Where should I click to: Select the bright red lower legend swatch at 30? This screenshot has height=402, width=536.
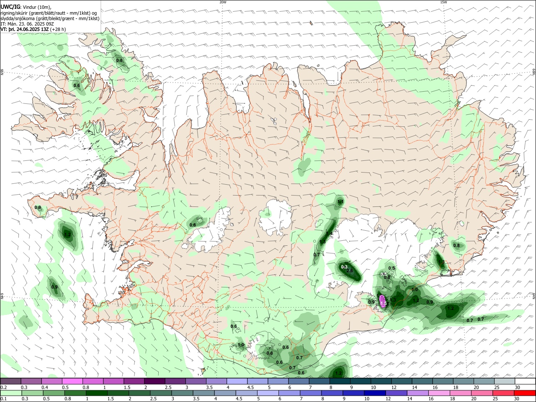(525, 393)
